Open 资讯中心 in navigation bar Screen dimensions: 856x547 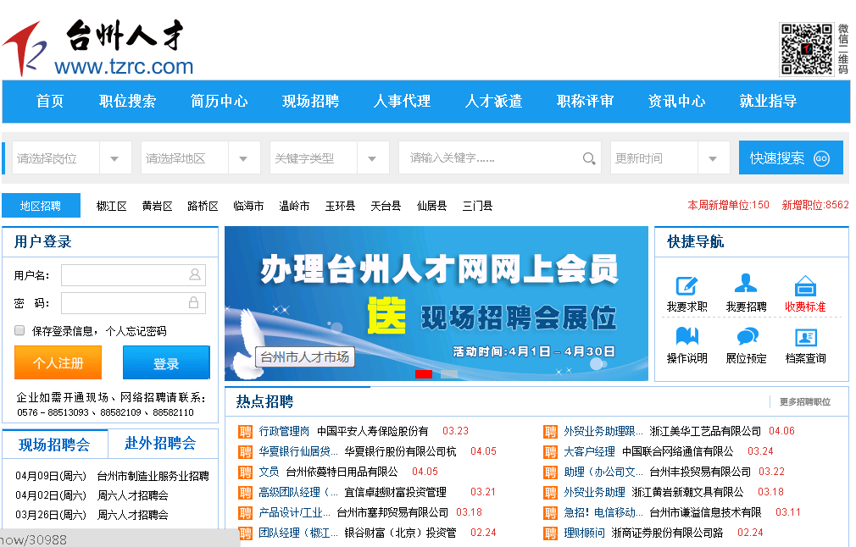676,102
